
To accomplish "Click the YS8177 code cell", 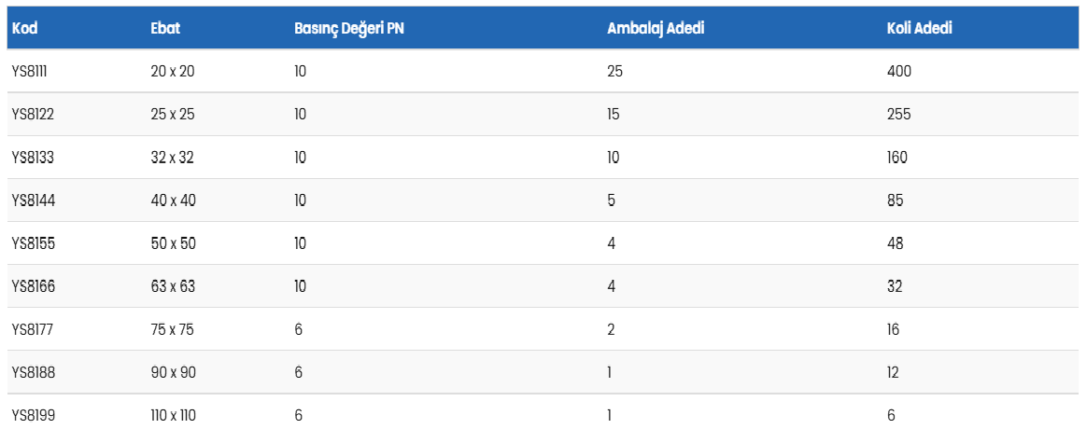I will coord(32,329).
